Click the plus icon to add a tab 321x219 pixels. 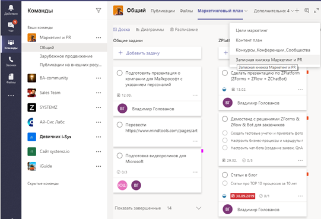click(x=297, y=11)
